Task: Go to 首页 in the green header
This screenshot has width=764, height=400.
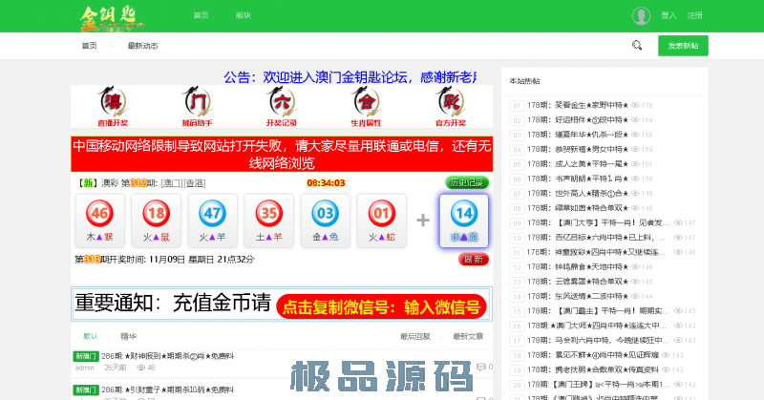Action: tap(201, 16)
